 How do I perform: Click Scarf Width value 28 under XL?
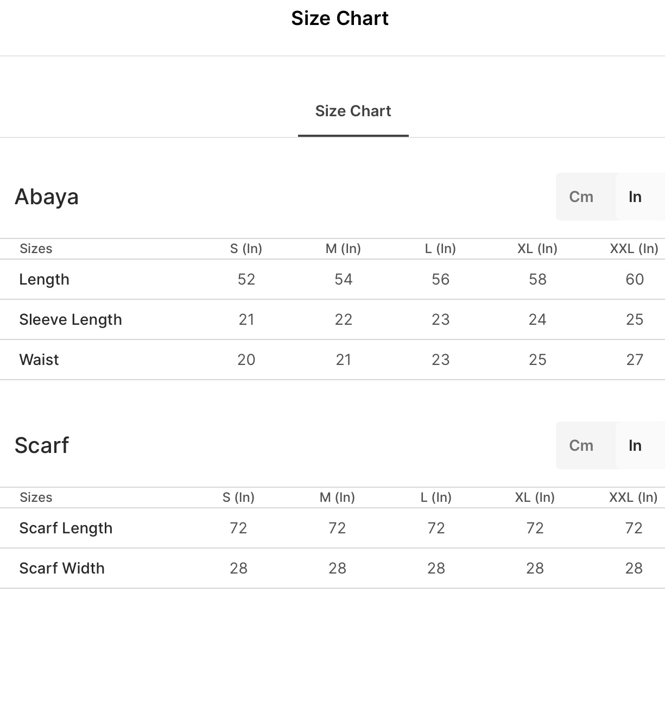(535, 568)
